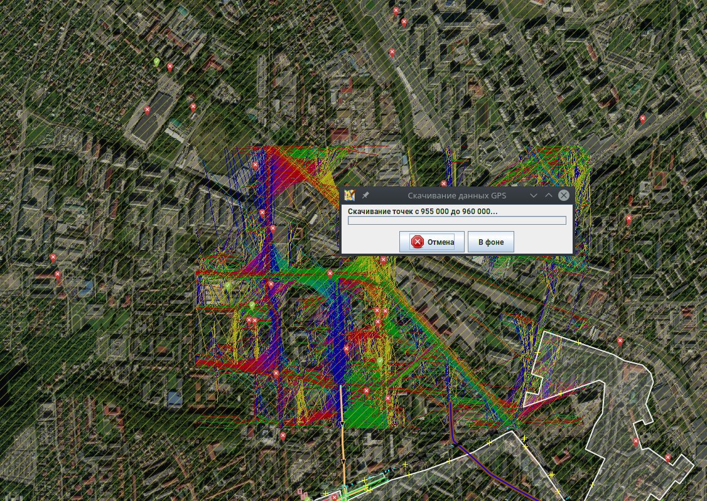Image resolution: width=707 pixels, height=501 pixels.
Task: Click the pin icon in dialog title bar
Action: coord(365,195)
